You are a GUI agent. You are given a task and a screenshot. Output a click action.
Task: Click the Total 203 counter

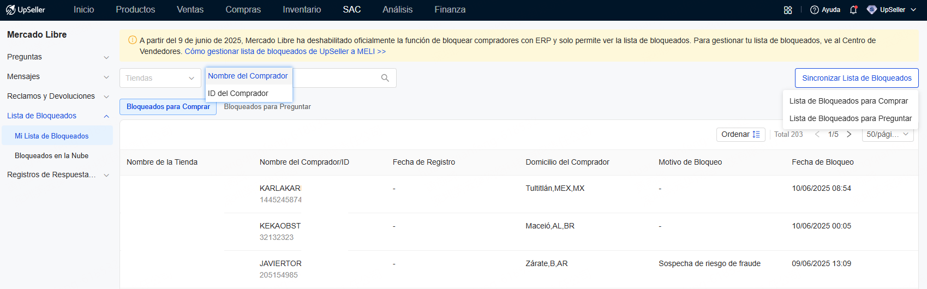[x=788, y=134]
